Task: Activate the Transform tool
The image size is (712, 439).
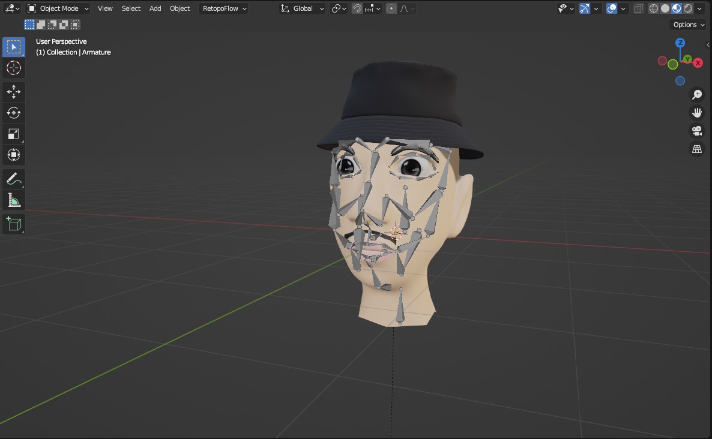Action: (14, 155)
